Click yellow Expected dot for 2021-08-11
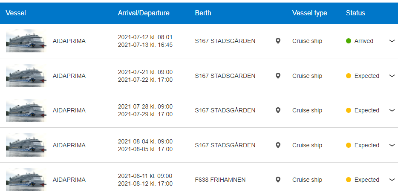This screenshot has width=398, height=192. 349,180
